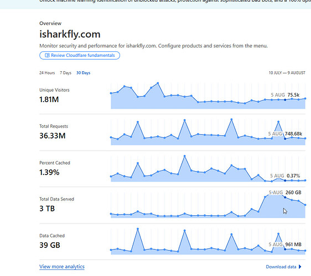The image size is (311, 276).
Task: Click the Download data link
Action: point(281,267)
